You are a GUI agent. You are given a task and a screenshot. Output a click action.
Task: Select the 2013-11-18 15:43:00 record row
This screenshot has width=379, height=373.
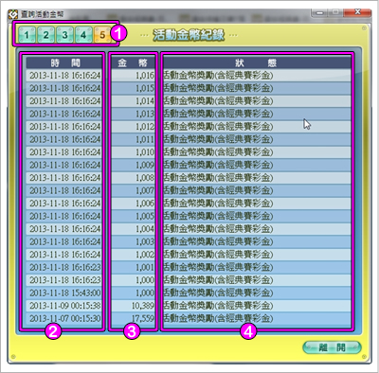click(189, 293)
